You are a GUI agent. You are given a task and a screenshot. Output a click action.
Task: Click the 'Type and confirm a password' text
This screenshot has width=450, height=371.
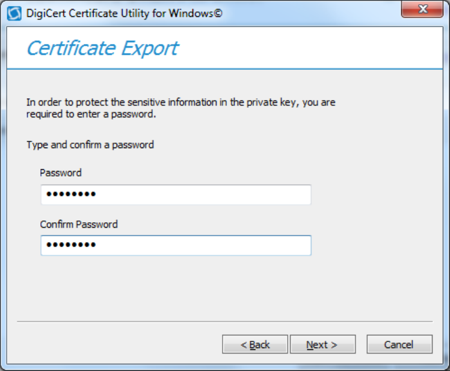pos(90,145)
